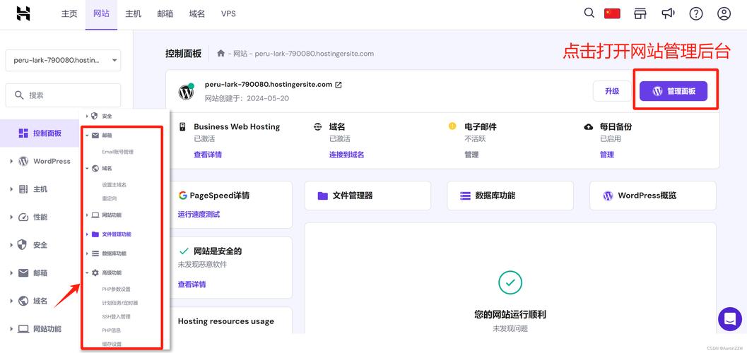
Task: Select 重定向 in the pop-out menu
Action: [x=109, y=198]
